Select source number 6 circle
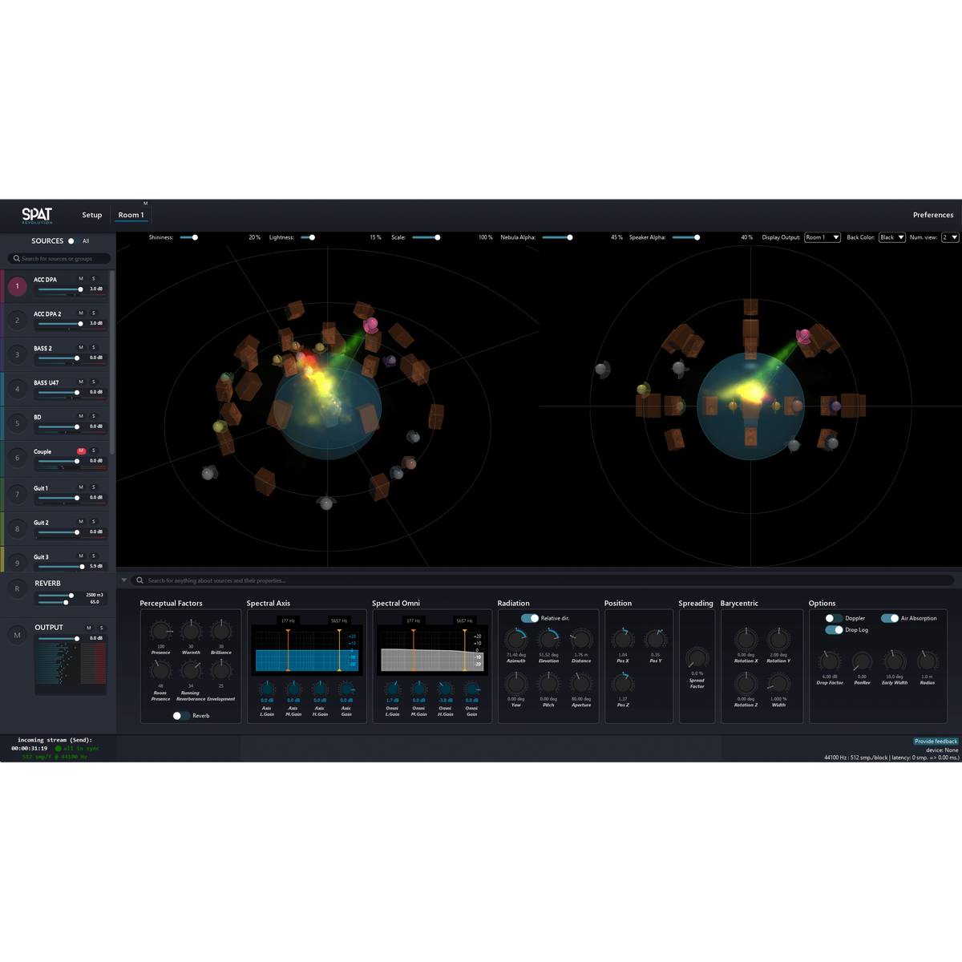The width and height of the screenshot is (962, 962). [17, 458]
